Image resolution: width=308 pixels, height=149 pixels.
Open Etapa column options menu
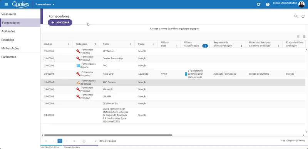tap(154, 44)
